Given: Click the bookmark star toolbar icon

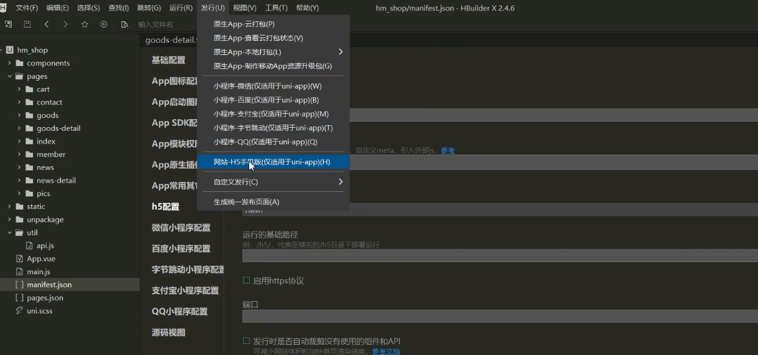Looking at the screenshot, I should click(85, 24).
